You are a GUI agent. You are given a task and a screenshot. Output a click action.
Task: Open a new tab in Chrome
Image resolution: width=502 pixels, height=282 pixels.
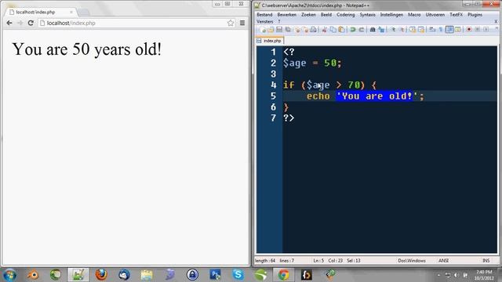[x=84, y=13]
